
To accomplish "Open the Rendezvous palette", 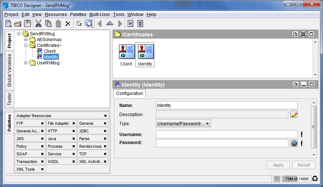I will click(x=90, y=146).
